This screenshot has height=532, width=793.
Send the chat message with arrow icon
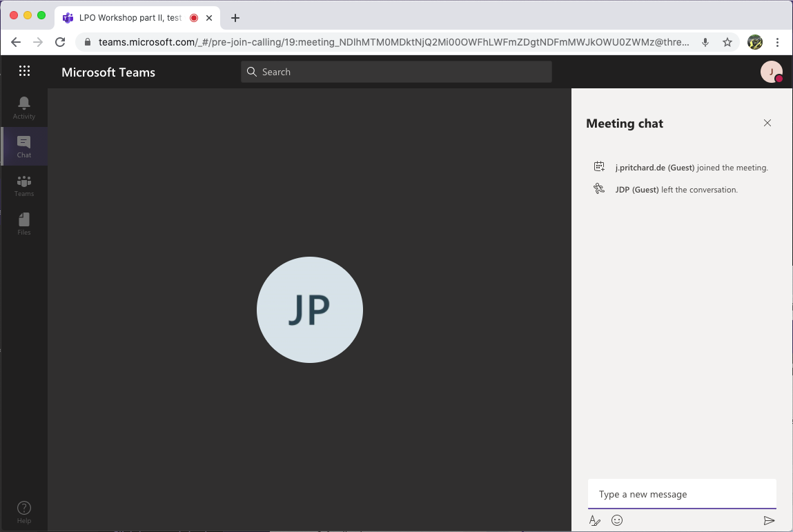coord(769,521)
